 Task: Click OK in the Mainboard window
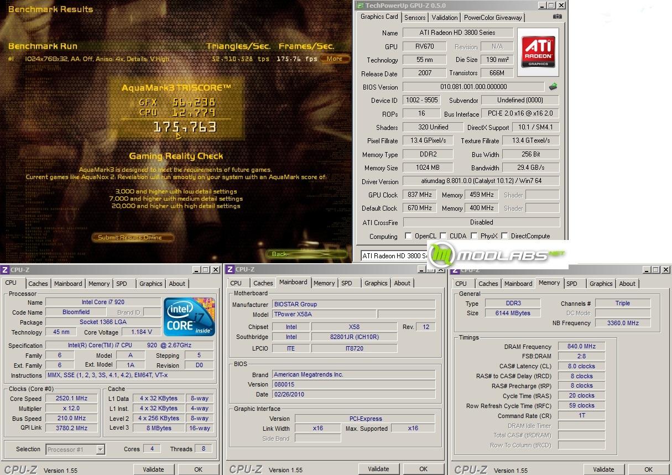pyautogui.click(x=423, y=469)
